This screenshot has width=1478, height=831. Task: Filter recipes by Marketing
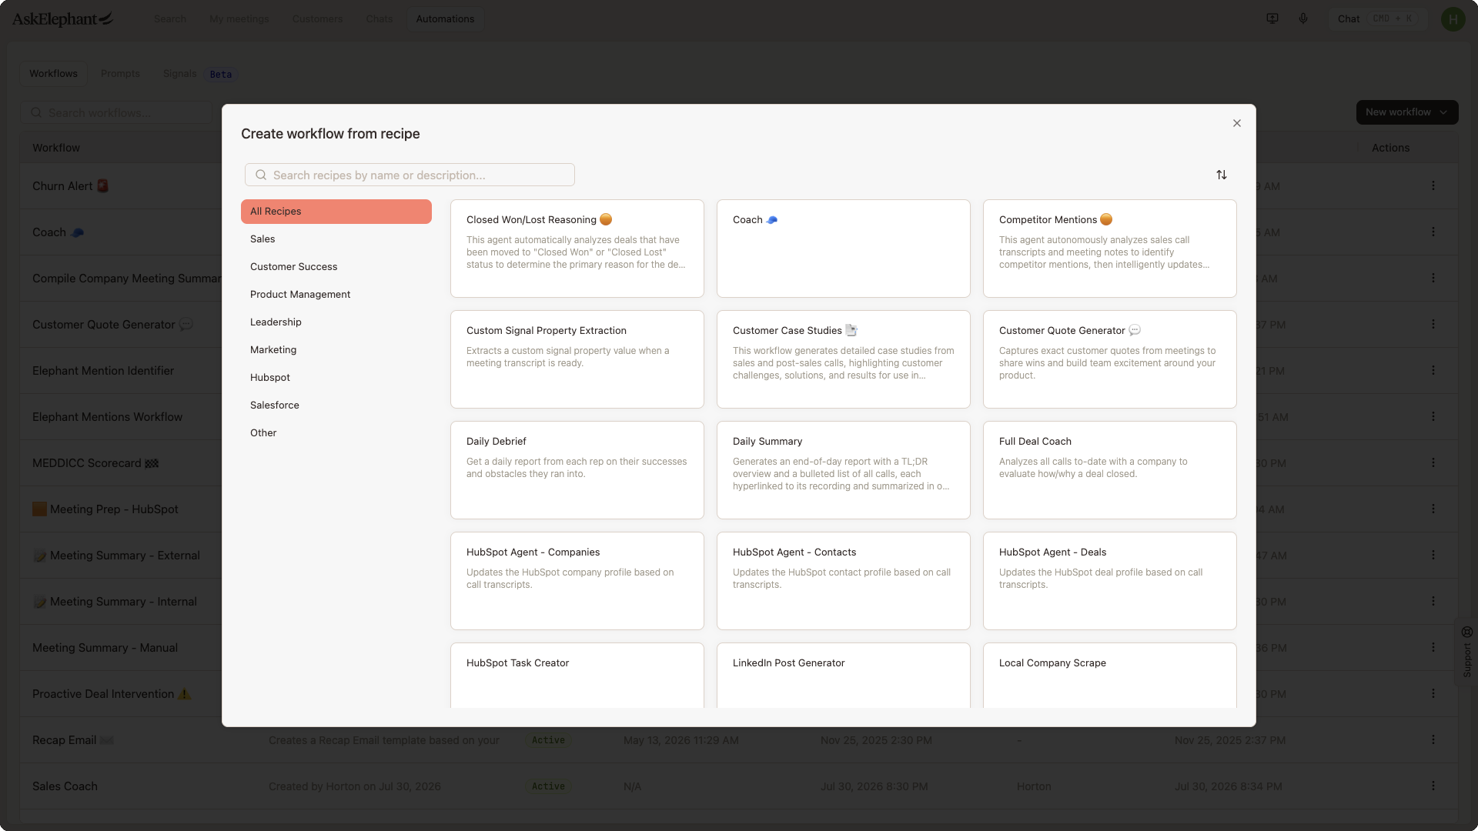(x=336, y=350)
